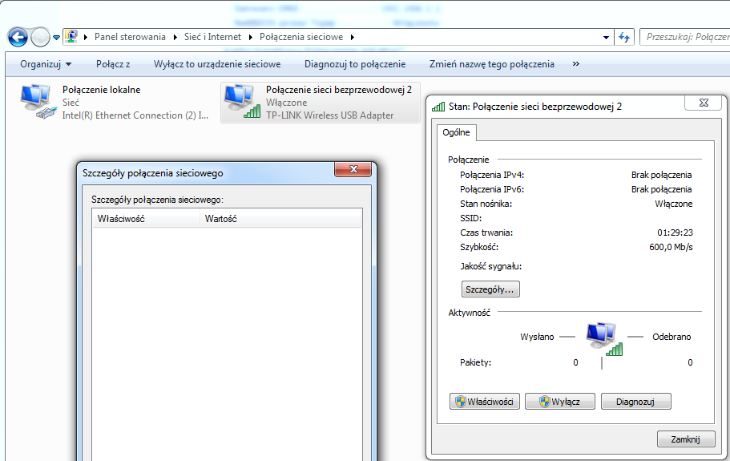Switch to the Ogólne tab
The width and height of the screenshot is (730, 461).
tap(456, 132)
